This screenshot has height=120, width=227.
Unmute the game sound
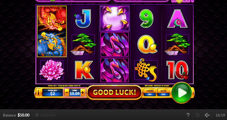click(x=207, y=115)
